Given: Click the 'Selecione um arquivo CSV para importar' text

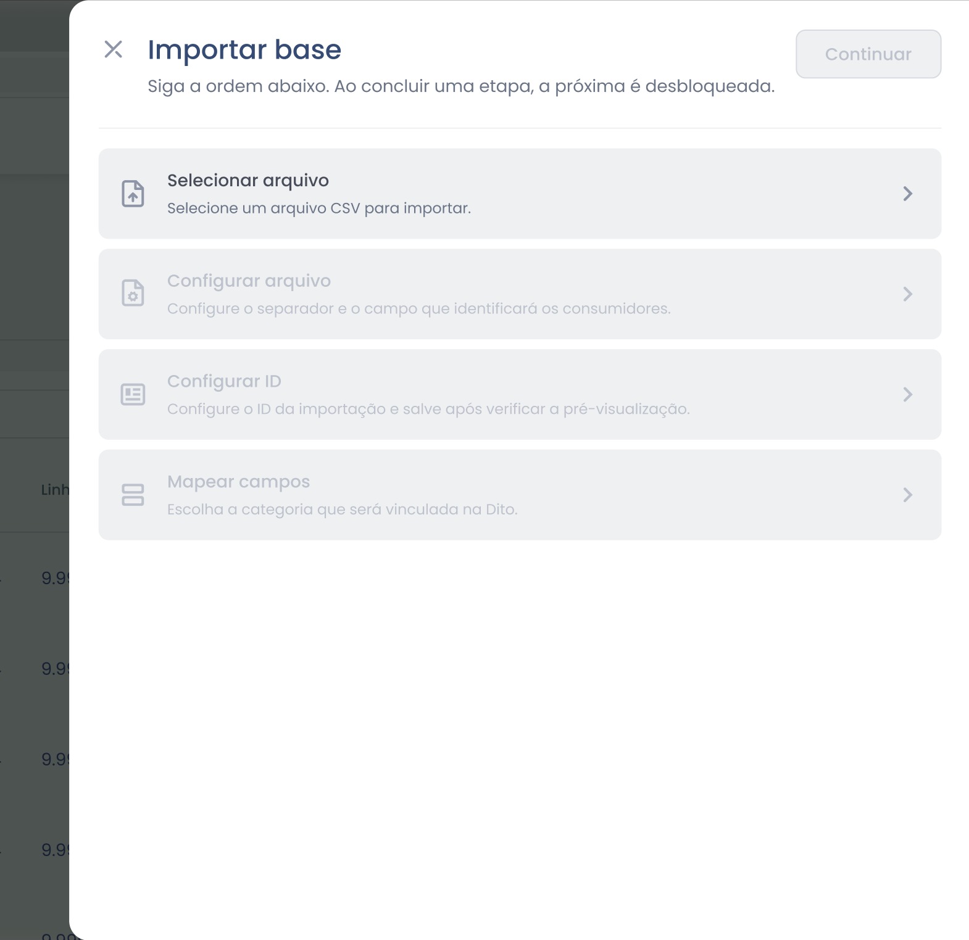Looking at the screenshot, I should click(319, 208).
